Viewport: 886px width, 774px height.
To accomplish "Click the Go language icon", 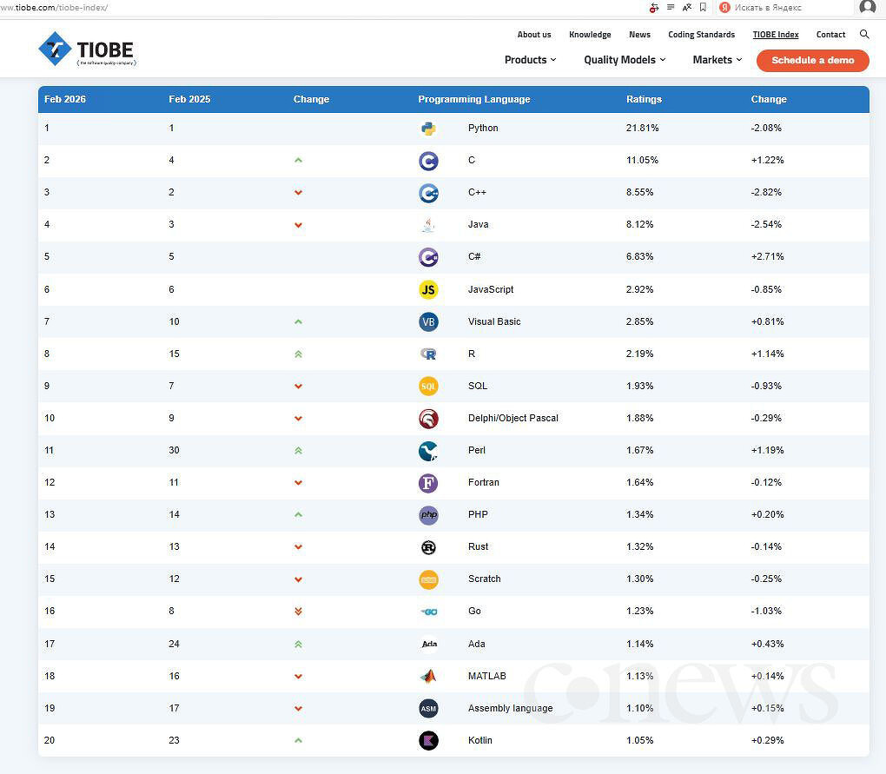I will [428, 612].
